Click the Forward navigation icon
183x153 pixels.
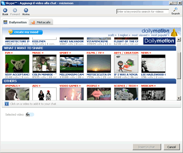[x=15, y=10]
